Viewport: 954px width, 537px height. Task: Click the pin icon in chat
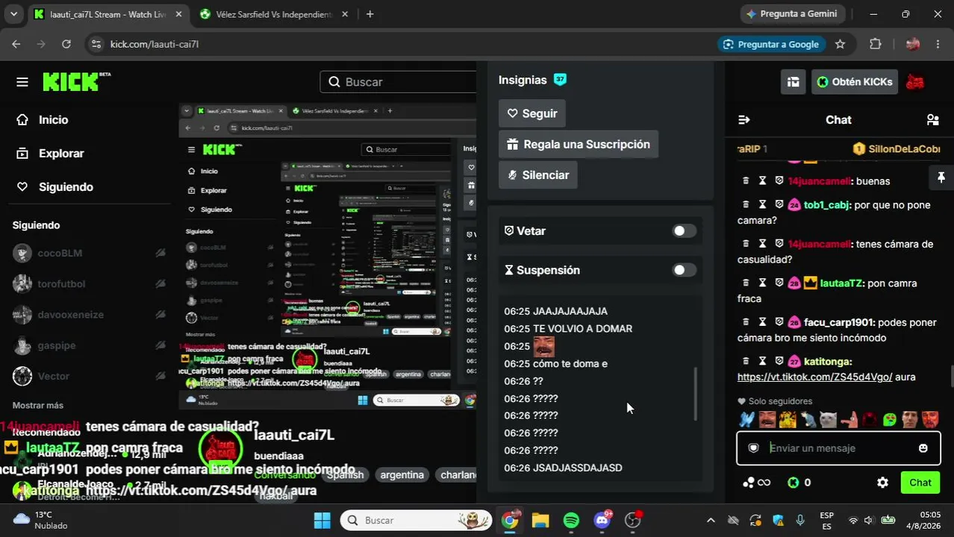point(941,178)
